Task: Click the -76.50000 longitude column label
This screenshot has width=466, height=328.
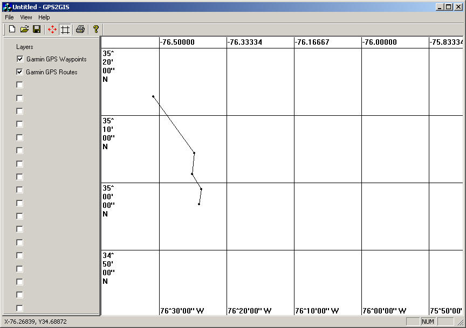Action: 177,42
